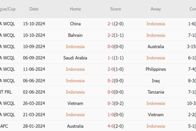Select Indonesia in the 15-10-2024 row
196x131 pixels.
(156, 24)
